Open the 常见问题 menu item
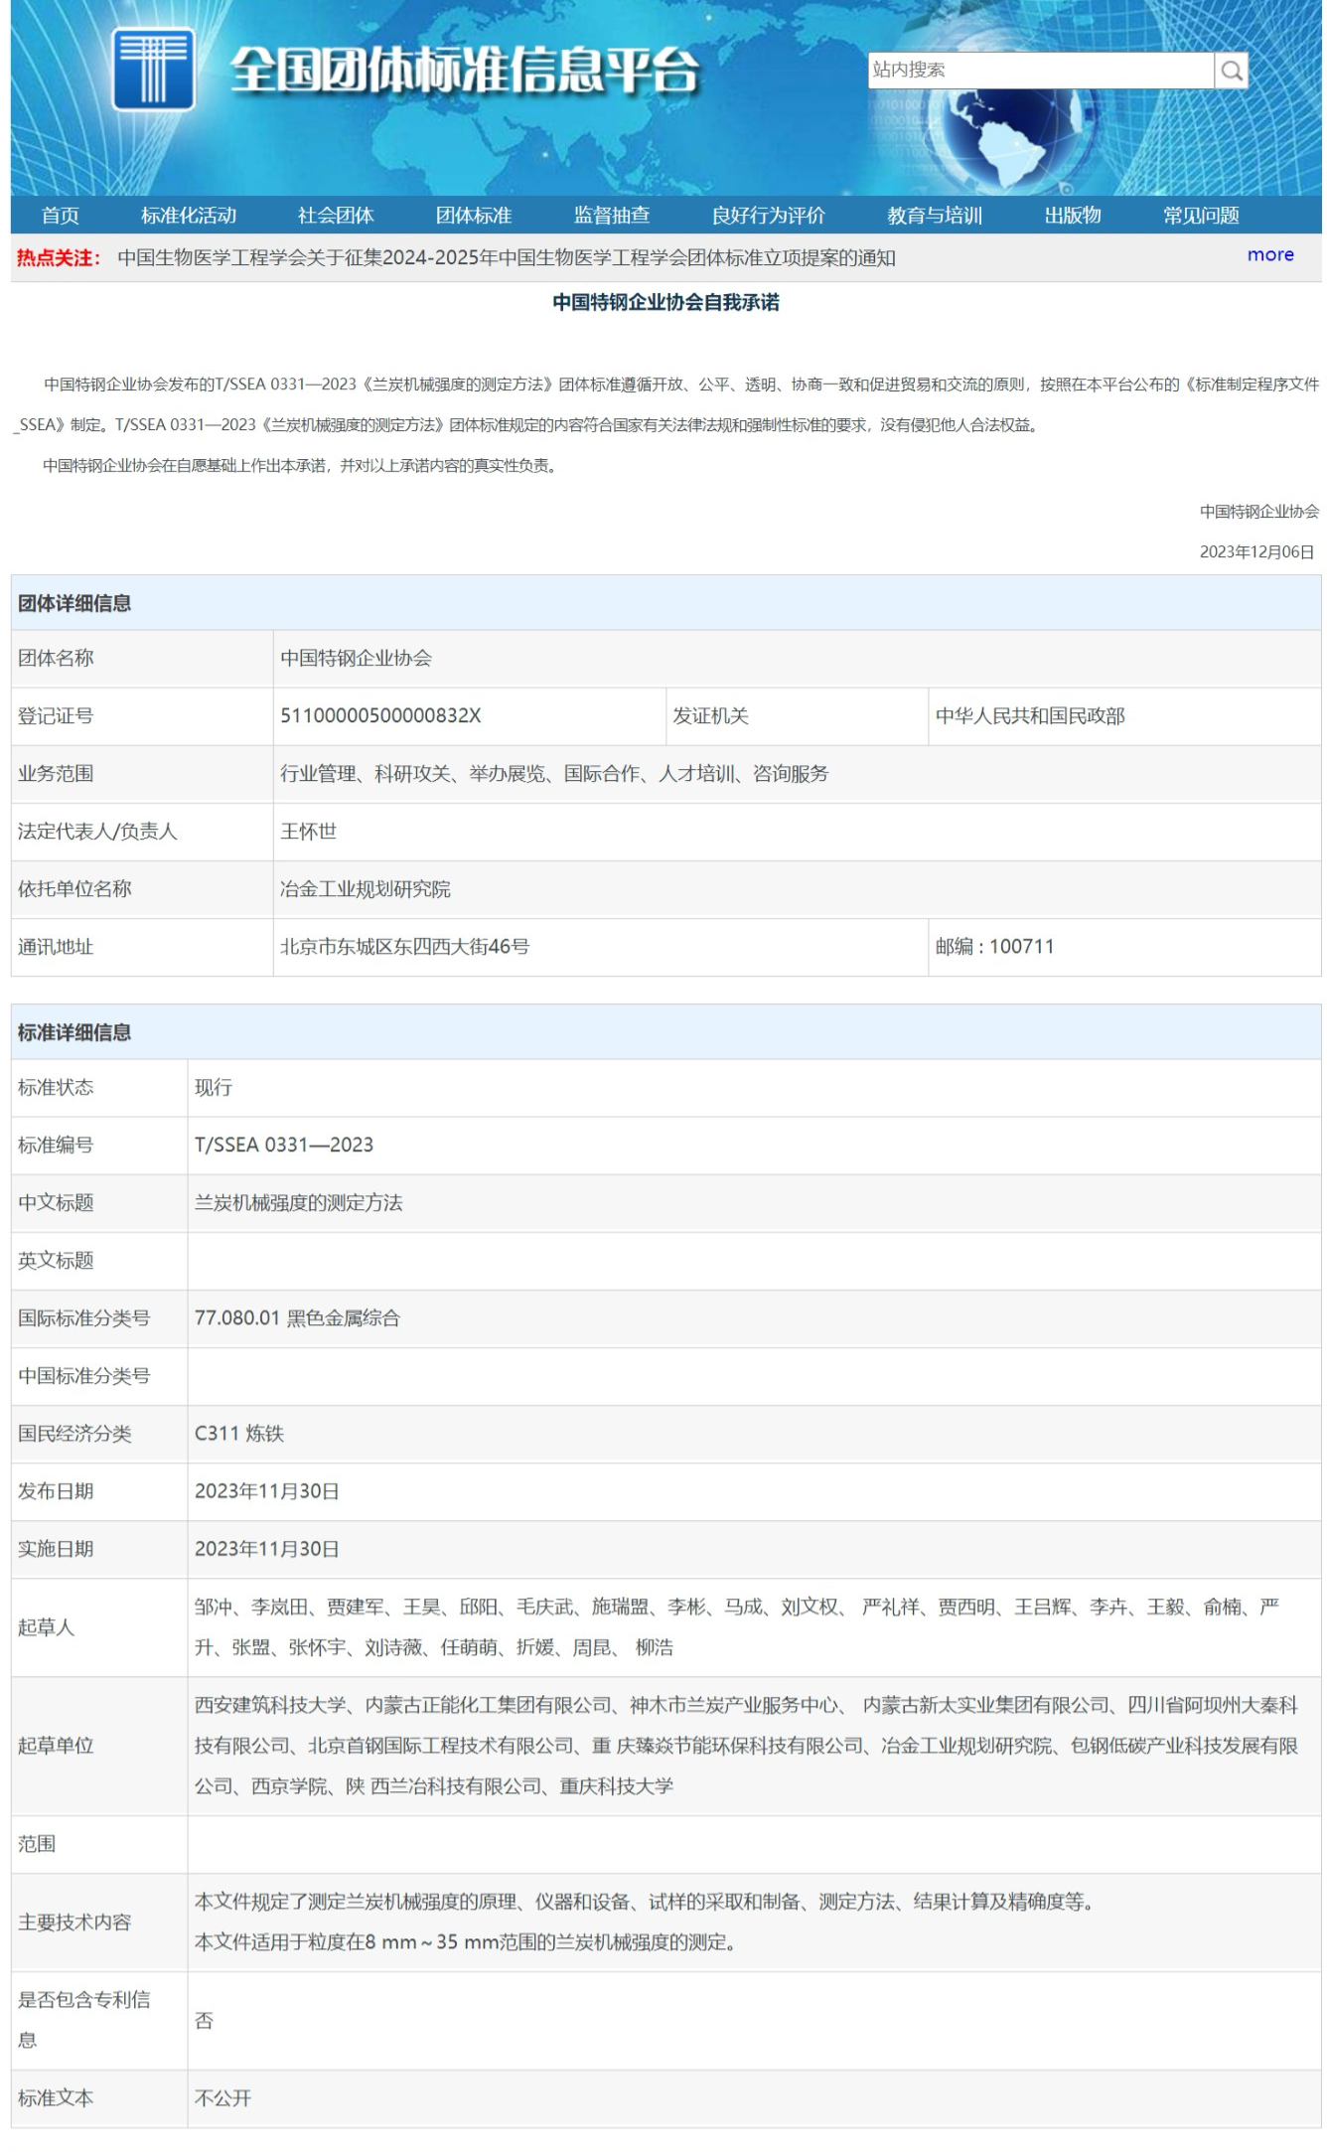The image size is (1327, 2152). (x=1201, y=216)
